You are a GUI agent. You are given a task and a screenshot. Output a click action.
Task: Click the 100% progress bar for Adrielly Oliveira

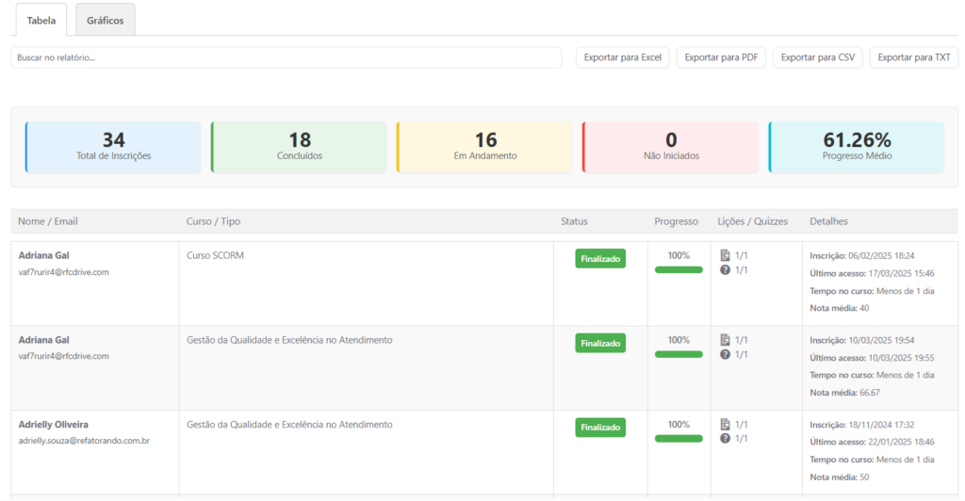[679, 439]
